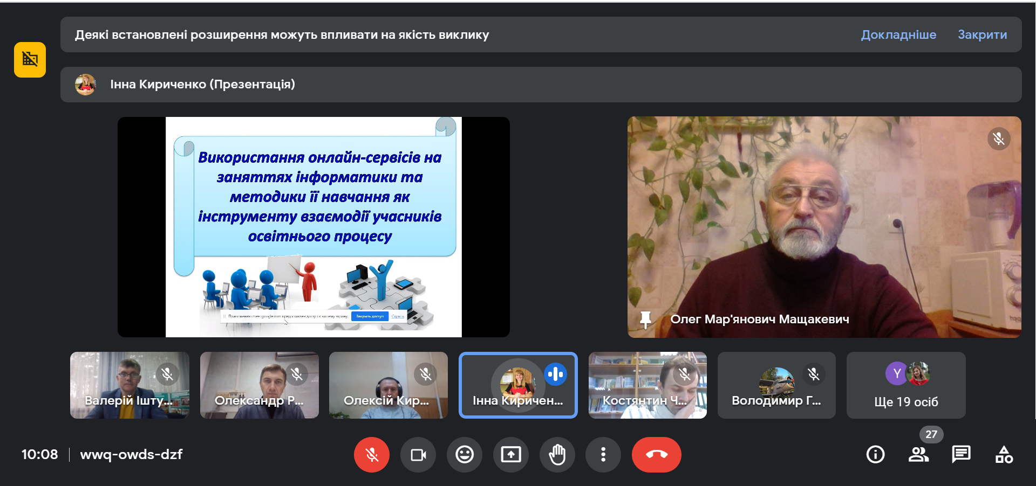Image resolution: width=1036 pixels, height=486 pixels.
Task: Click the name label Олег Мар'янович Мащакевич
Action: pos(760,319)
